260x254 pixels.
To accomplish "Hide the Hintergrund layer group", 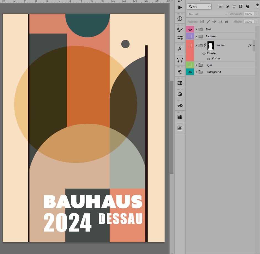I will pyautogui.click(x=190, y=72).
